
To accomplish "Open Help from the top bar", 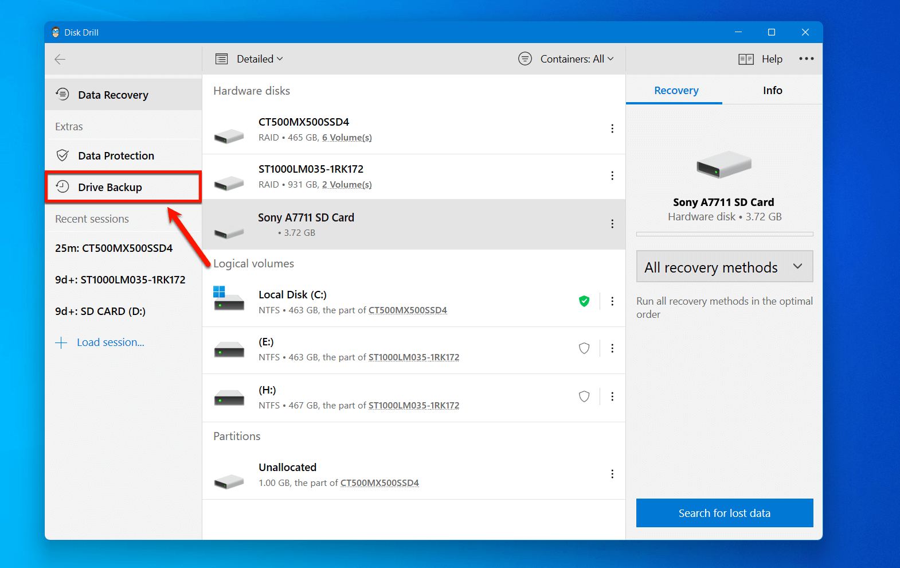I will (772, 59).
